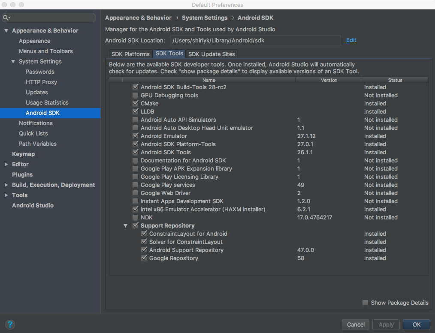Expand Build, Execution, Deployment section
The height and width of the screenshot is (333, 435).
(6, 185)
